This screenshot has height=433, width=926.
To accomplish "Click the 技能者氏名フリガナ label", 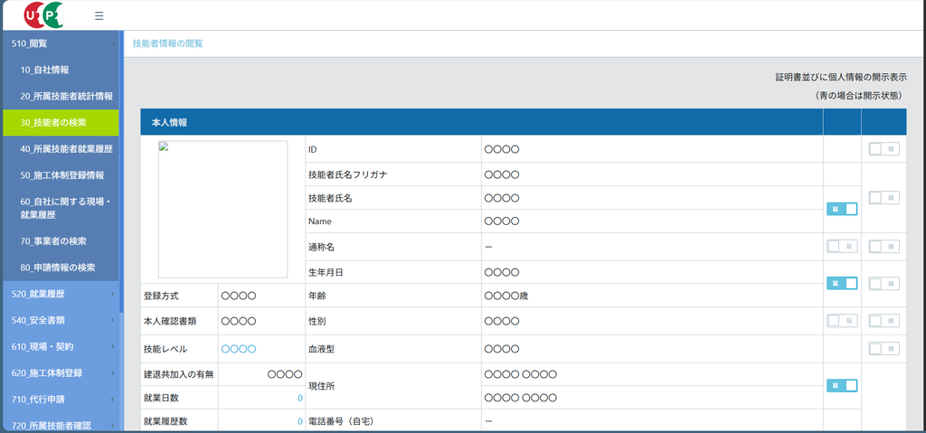I will [x=348, y=174].
